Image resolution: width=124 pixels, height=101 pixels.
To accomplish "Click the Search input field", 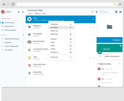I will [106, 12].
